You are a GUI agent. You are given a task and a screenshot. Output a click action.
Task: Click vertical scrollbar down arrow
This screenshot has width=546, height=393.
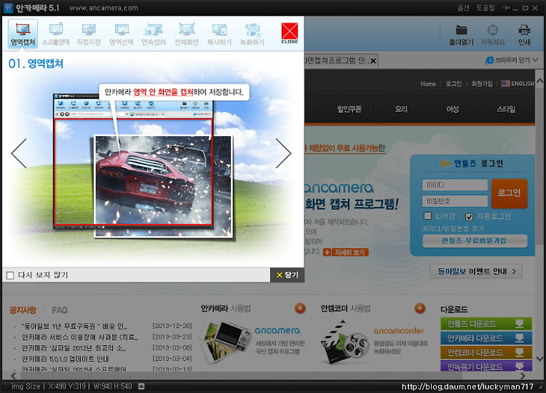click(x=539, y=358)
